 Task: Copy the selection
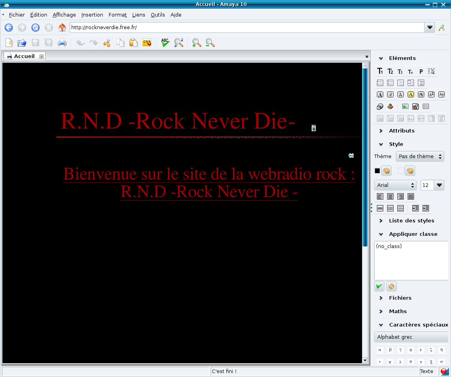(120, 43)
